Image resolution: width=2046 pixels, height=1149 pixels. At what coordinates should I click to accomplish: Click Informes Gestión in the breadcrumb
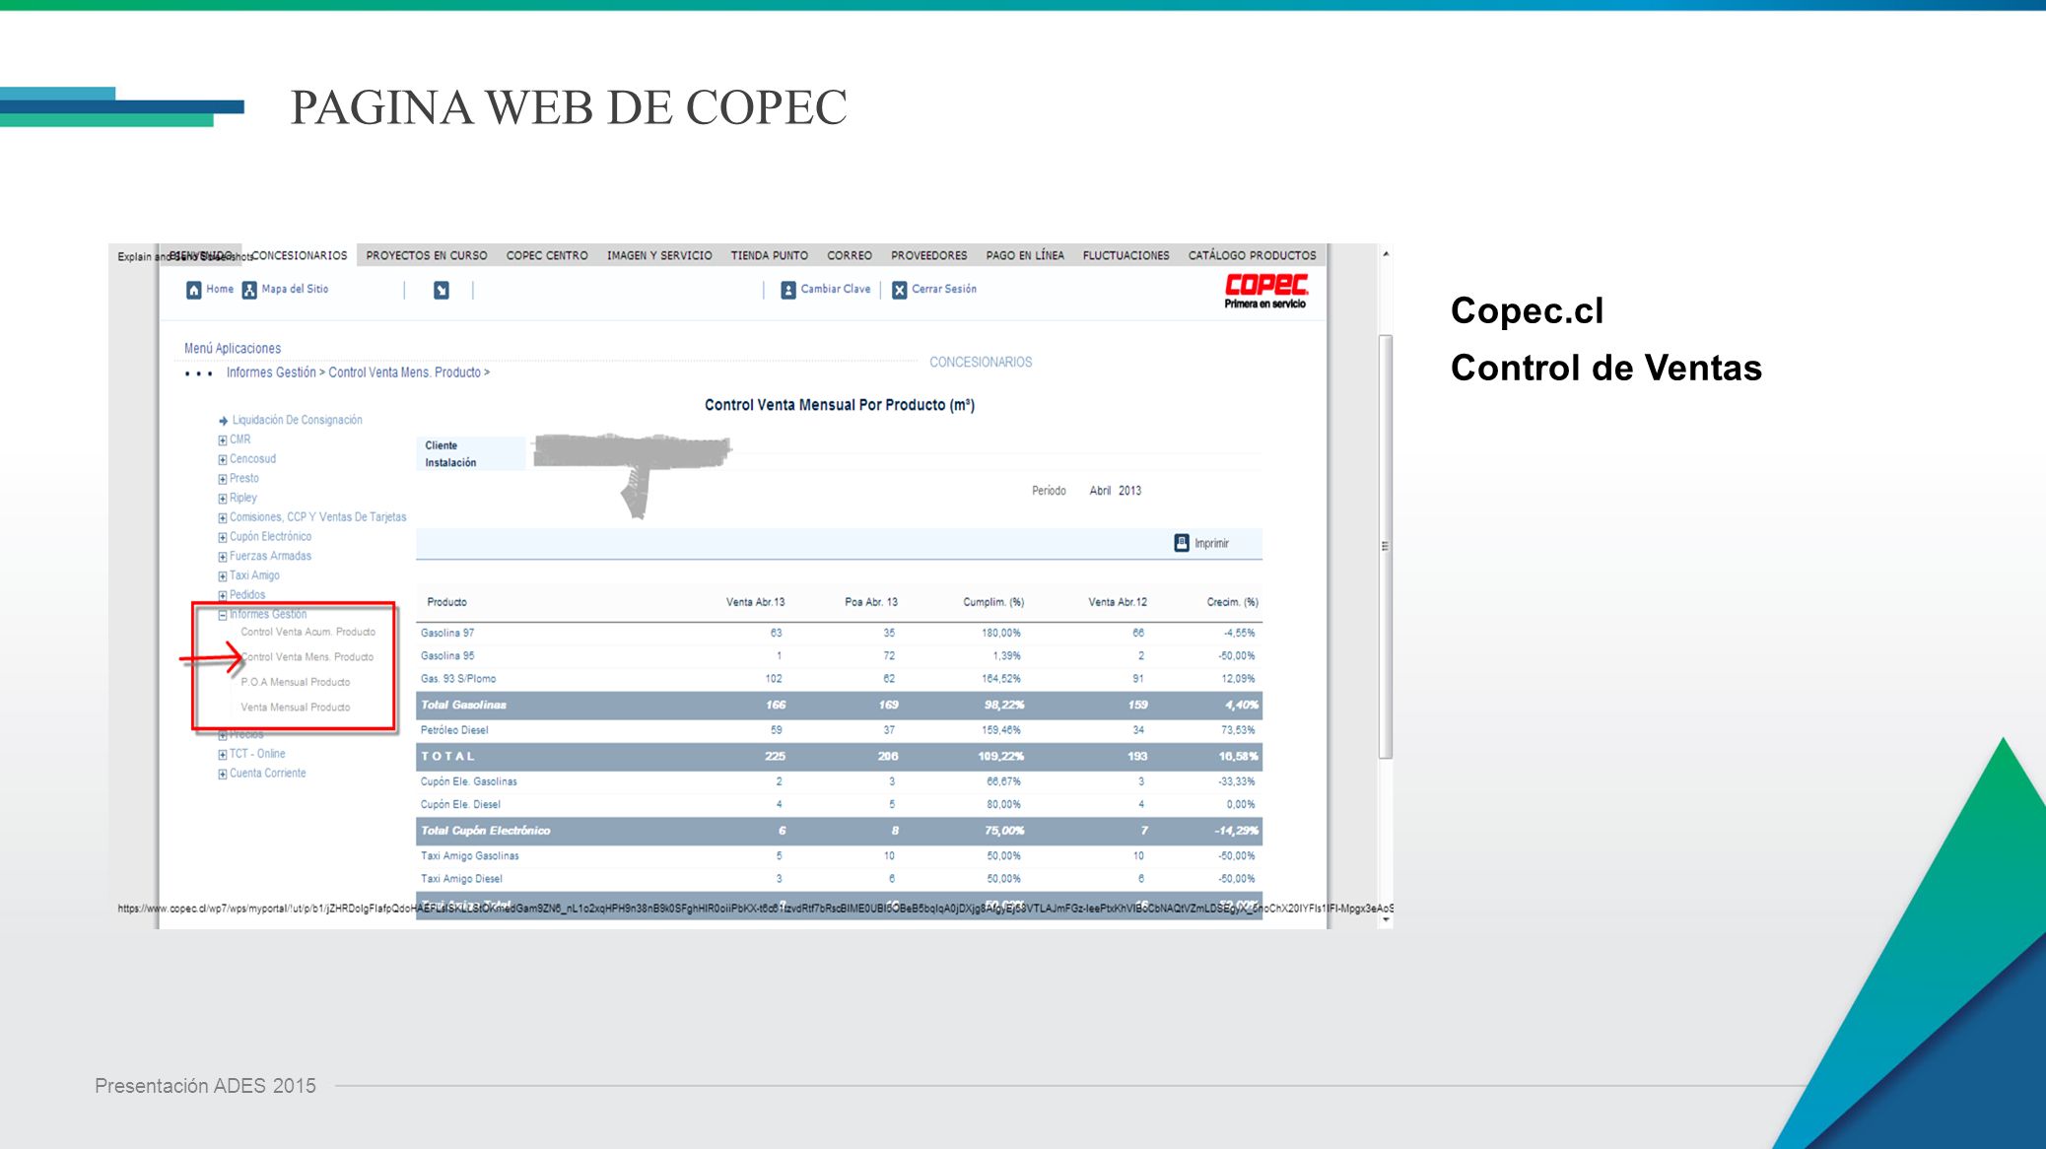pyautogui.click(x=271, y=372)
